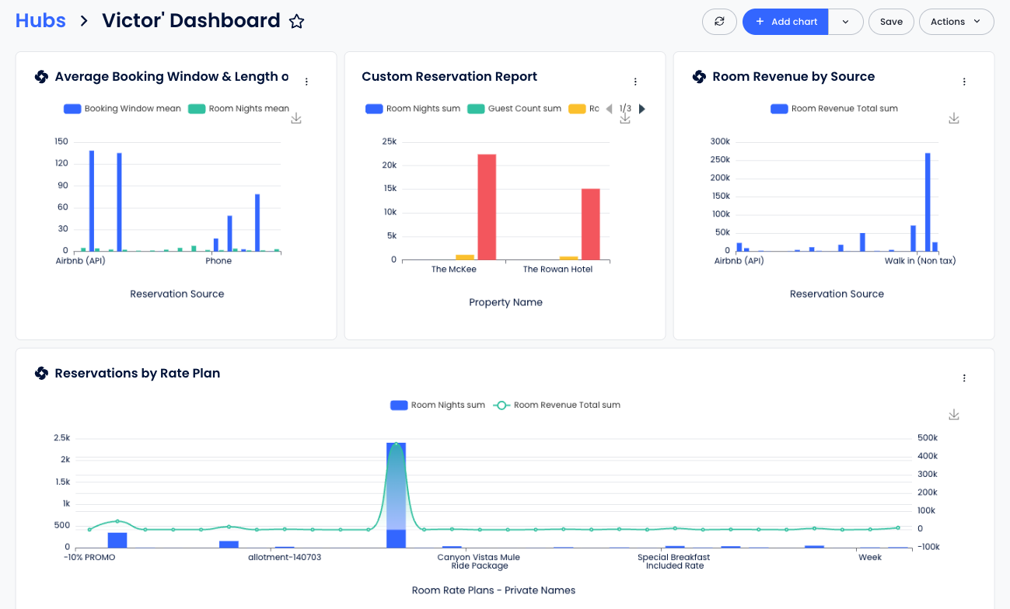The image size is (1010, 609).
Task: Open options menu on Reservations by Rate Plan
Action: pyautogui.click(x=964, y=378)
